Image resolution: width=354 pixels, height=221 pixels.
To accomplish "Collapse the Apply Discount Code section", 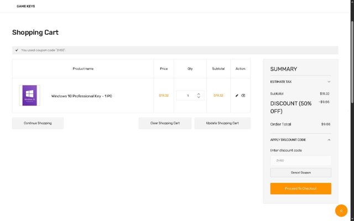I will 300,140.
